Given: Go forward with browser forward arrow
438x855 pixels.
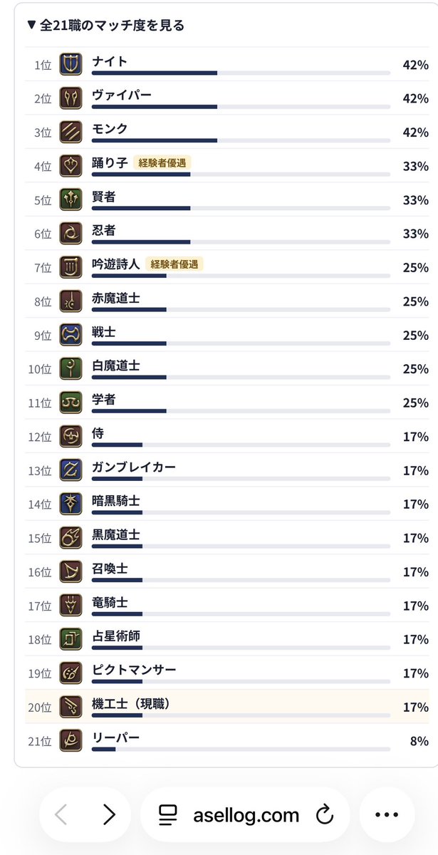Looking at the screenshot, I should (108, 814).
